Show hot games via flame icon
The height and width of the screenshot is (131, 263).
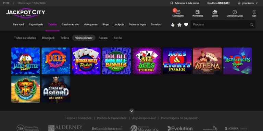pyautogui.click(x=173, y=25)
